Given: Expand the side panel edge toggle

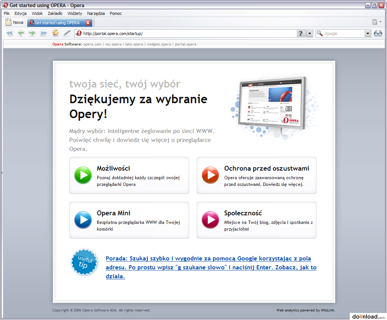Looking at the screenshot, I should [2, 172].
